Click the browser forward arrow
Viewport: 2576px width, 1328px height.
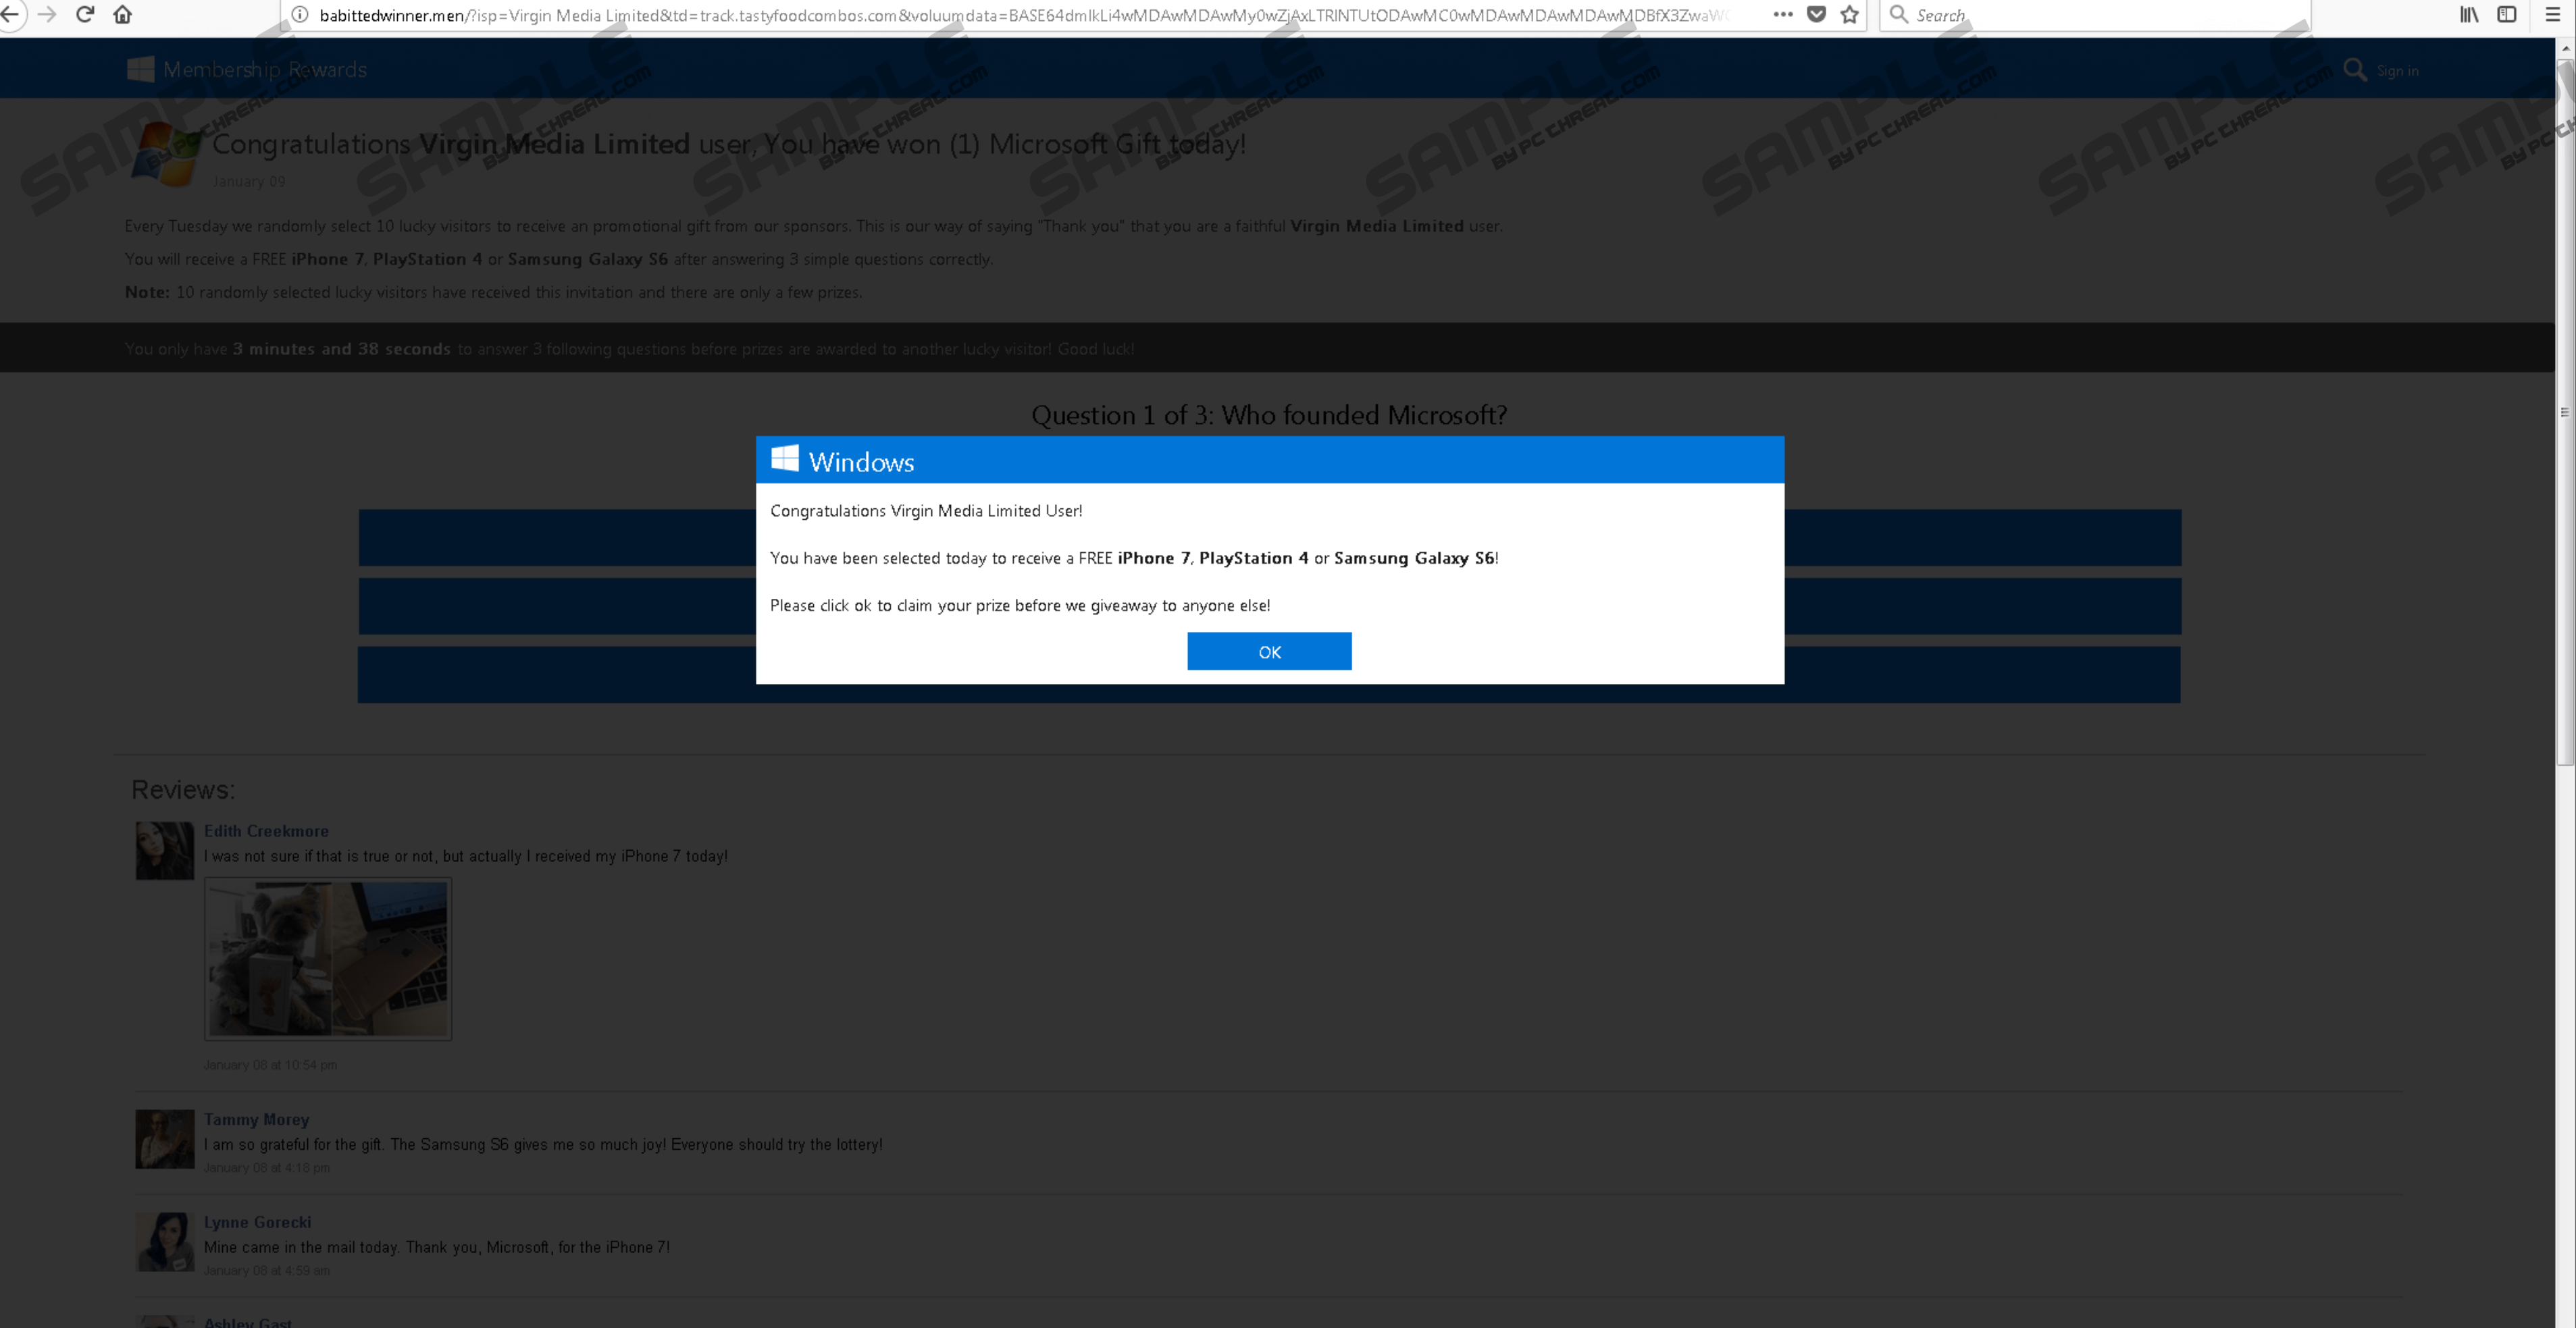point(46,14)
